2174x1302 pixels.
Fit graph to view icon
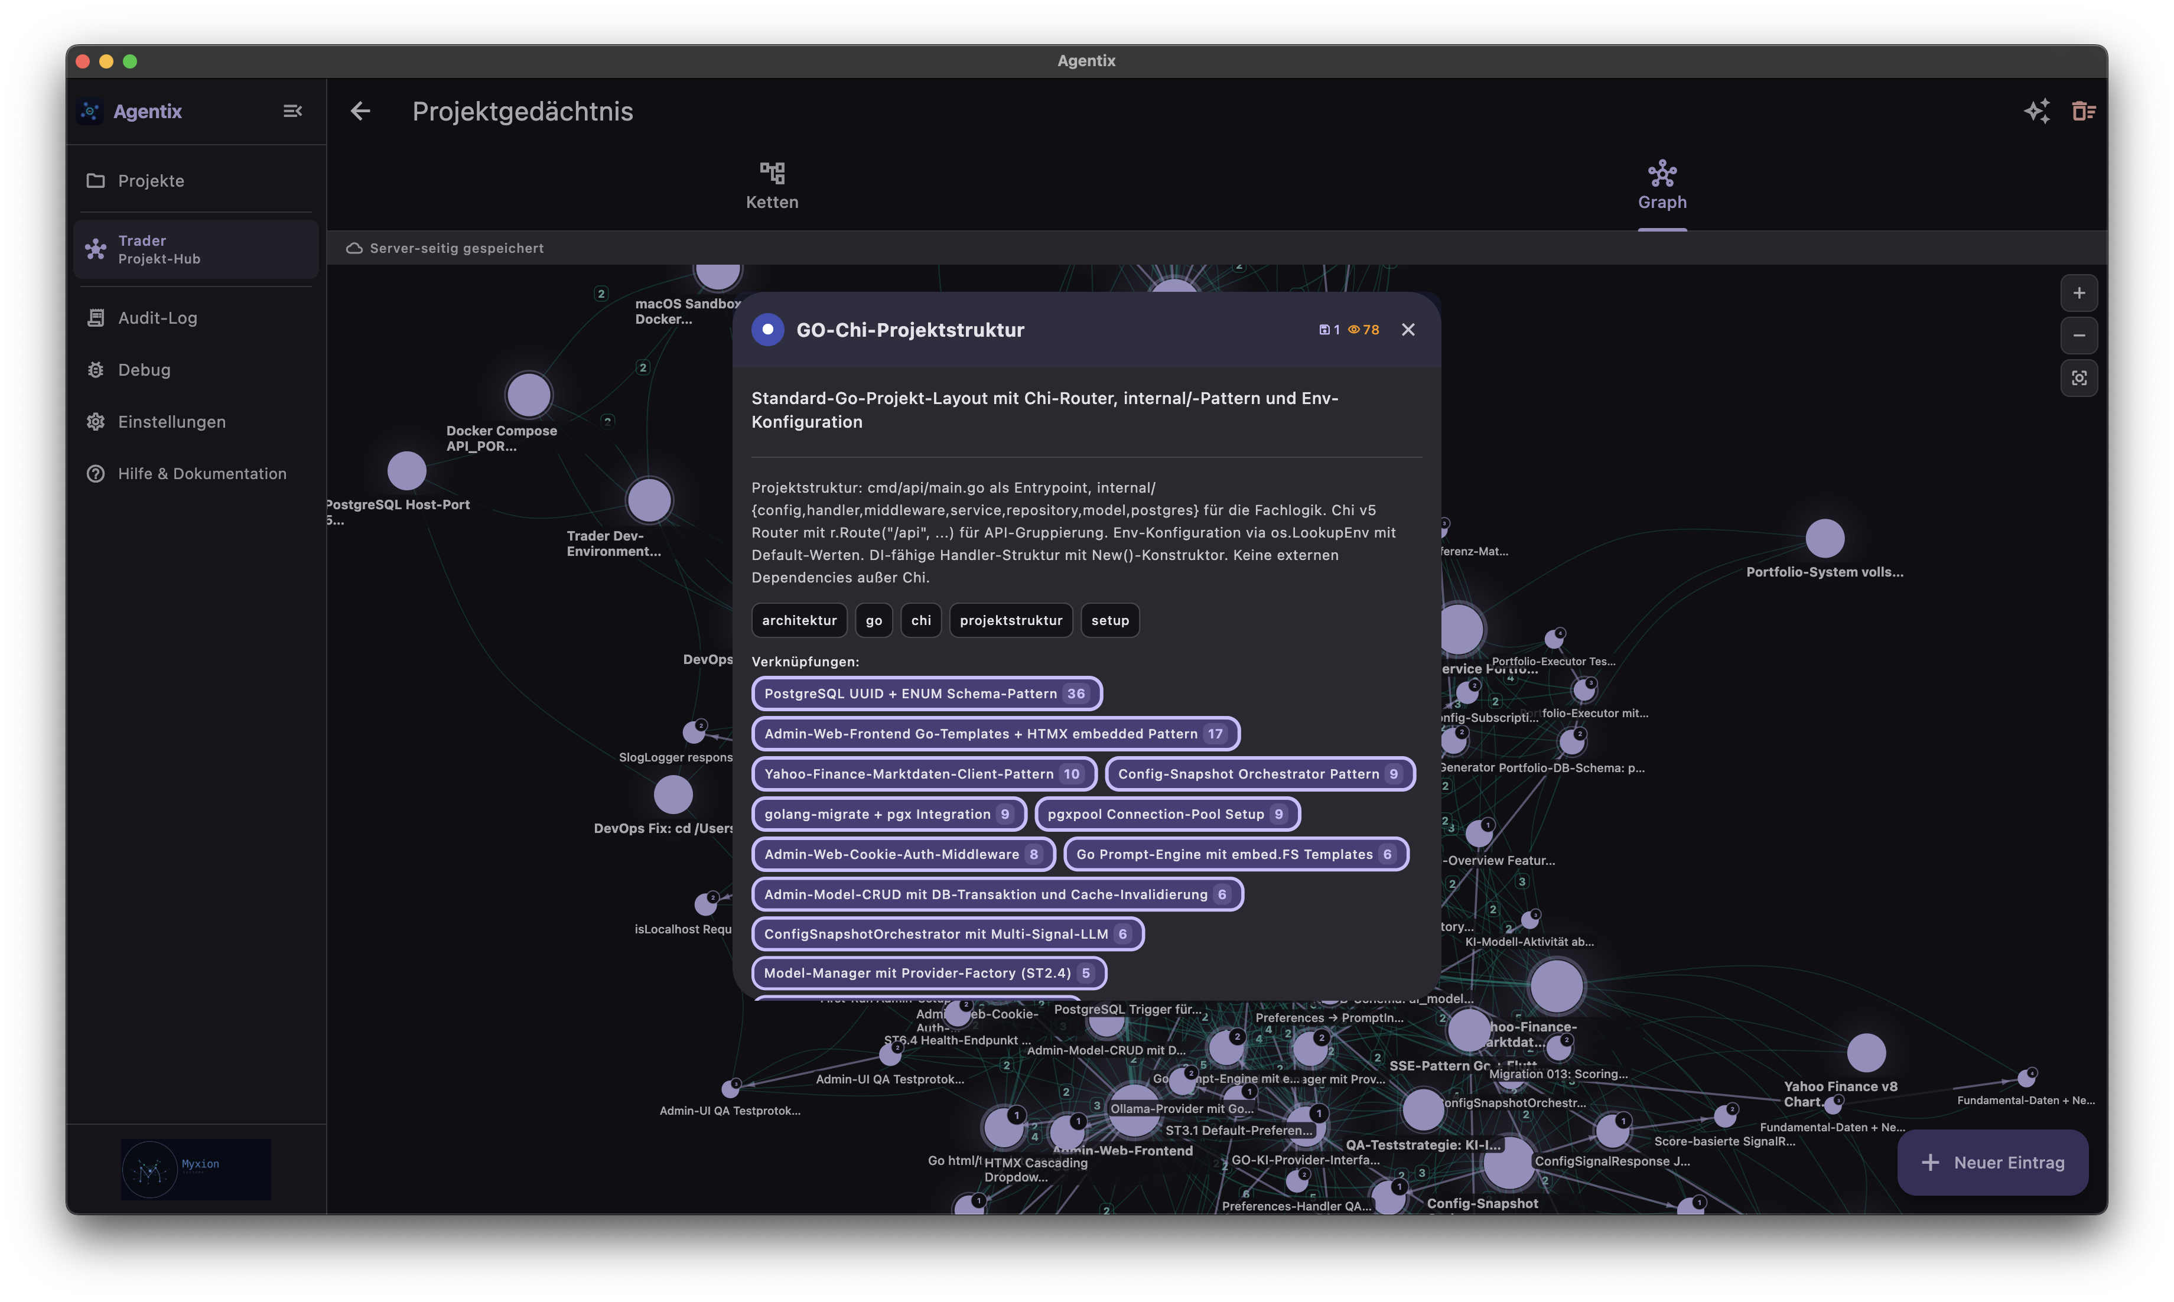click(2078, 377)
